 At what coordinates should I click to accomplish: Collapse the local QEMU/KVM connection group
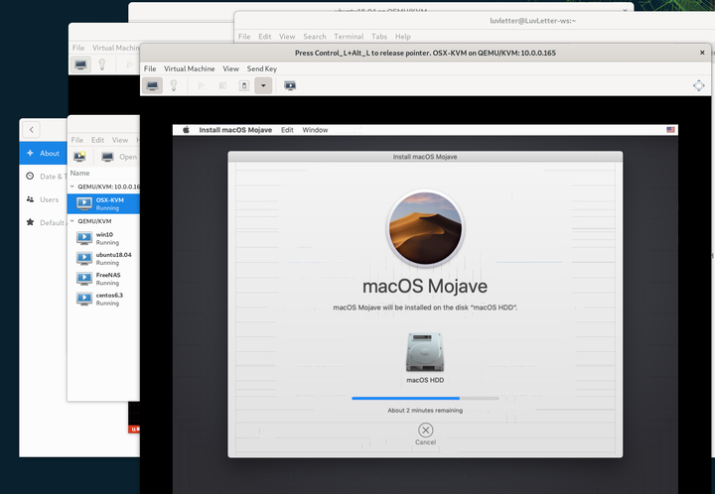click(72, 221)
